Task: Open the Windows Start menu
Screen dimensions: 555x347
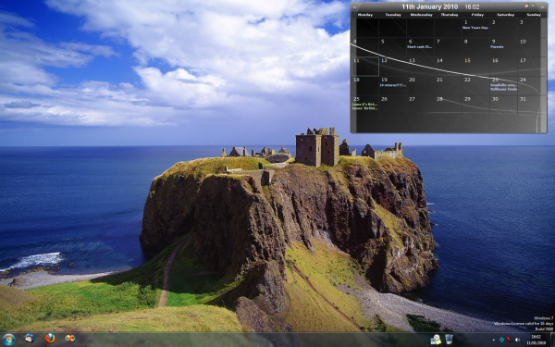Action: click(x=8, y=340)
